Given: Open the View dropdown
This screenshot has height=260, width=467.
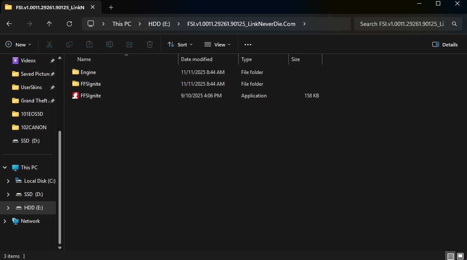Looking at the screenshot, I should (x=217, y=44).
